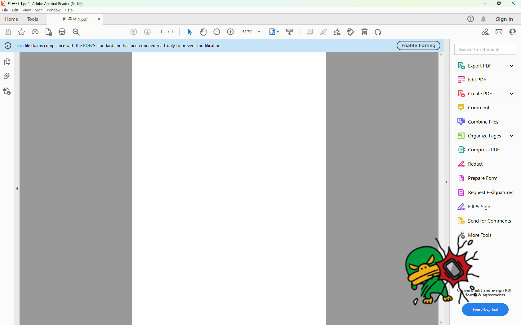Click the share with others icon

click(x=513, y=32)
